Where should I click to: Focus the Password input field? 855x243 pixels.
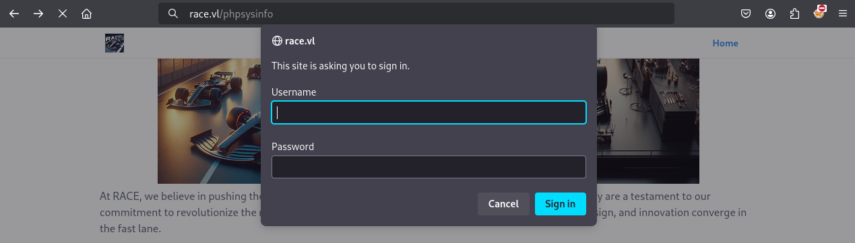[429, 167]
